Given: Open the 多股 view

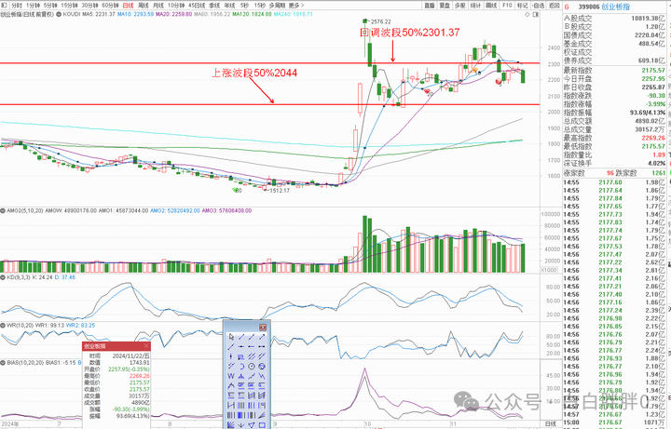Looking at the screenshot, I should (460, 6).
